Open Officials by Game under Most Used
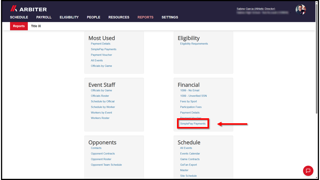This screenshot has width=320, height=180. [101, 66]
